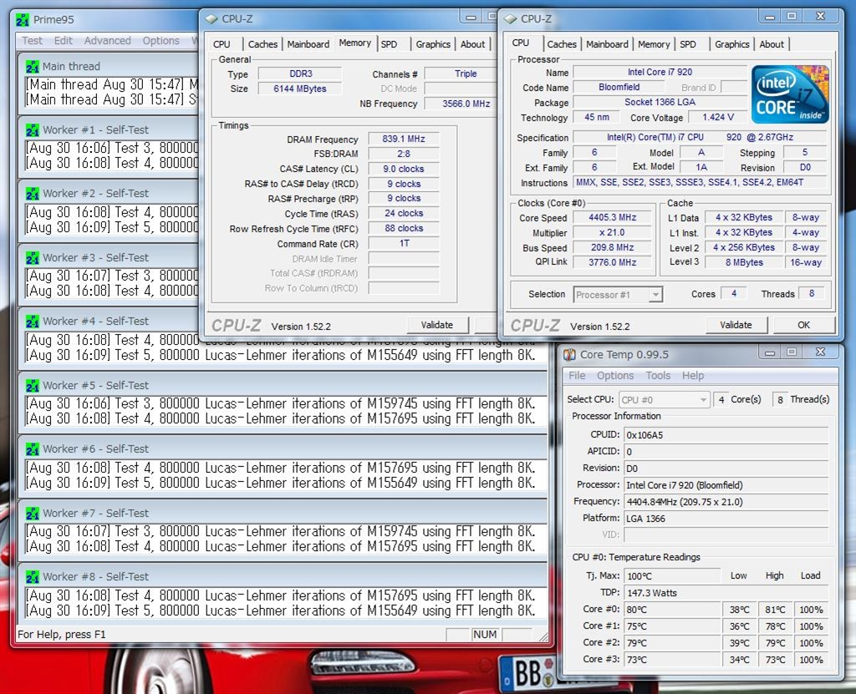Open the Advanced menu in Prime95

coord(108,41)
